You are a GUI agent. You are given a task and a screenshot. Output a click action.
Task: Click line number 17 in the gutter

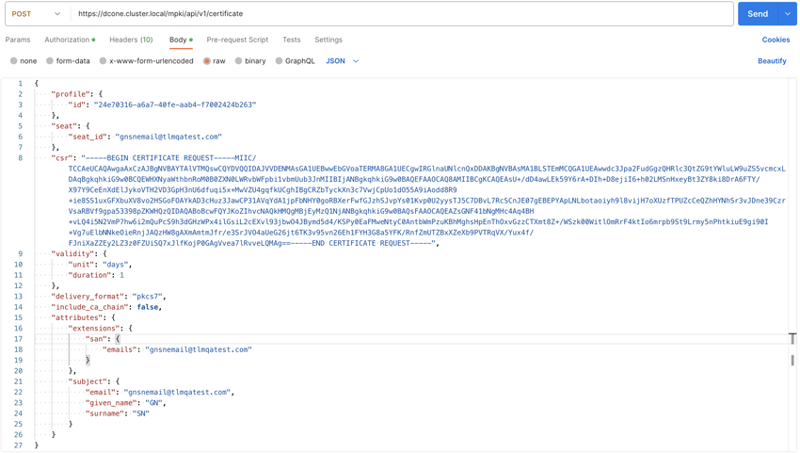pos(18,339)
